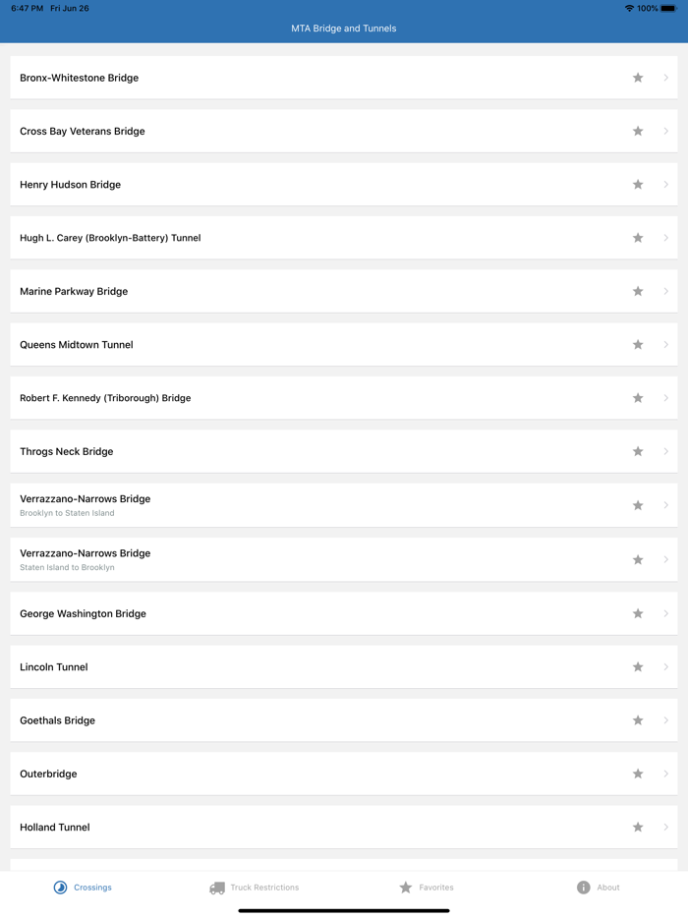This screenshot has width=688, height=918.
Task: Star the Holland Tunnel row
Action: [x=638, y=828]
